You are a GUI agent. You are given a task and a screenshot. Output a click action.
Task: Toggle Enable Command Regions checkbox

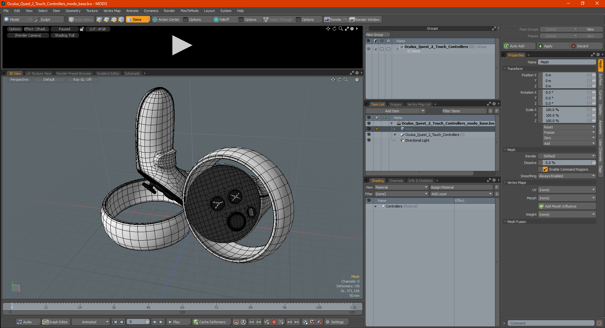point(545,169)
